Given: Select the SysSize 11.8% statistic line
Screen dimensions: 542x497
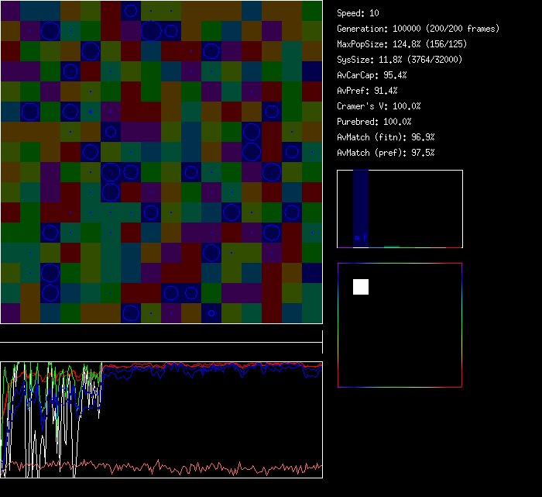Looking at the screenshot, I should point(400,60).
